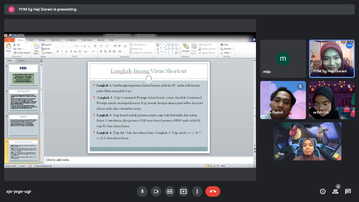Open the three-dot more options menu
359x202 pixels.
(x=197, y=191)
